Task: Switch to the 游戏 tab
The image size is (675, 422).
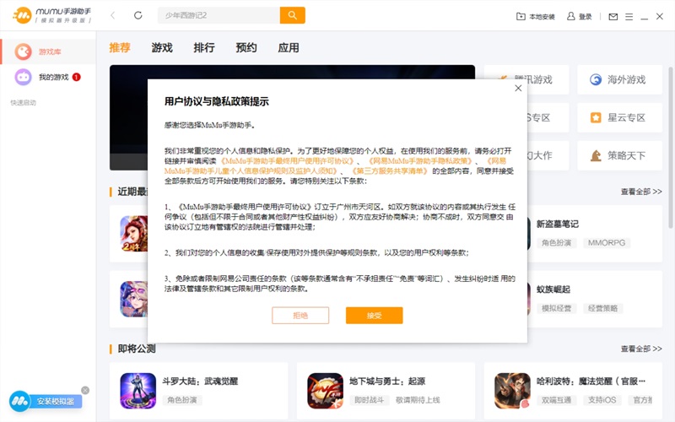Action: point(162,47)
